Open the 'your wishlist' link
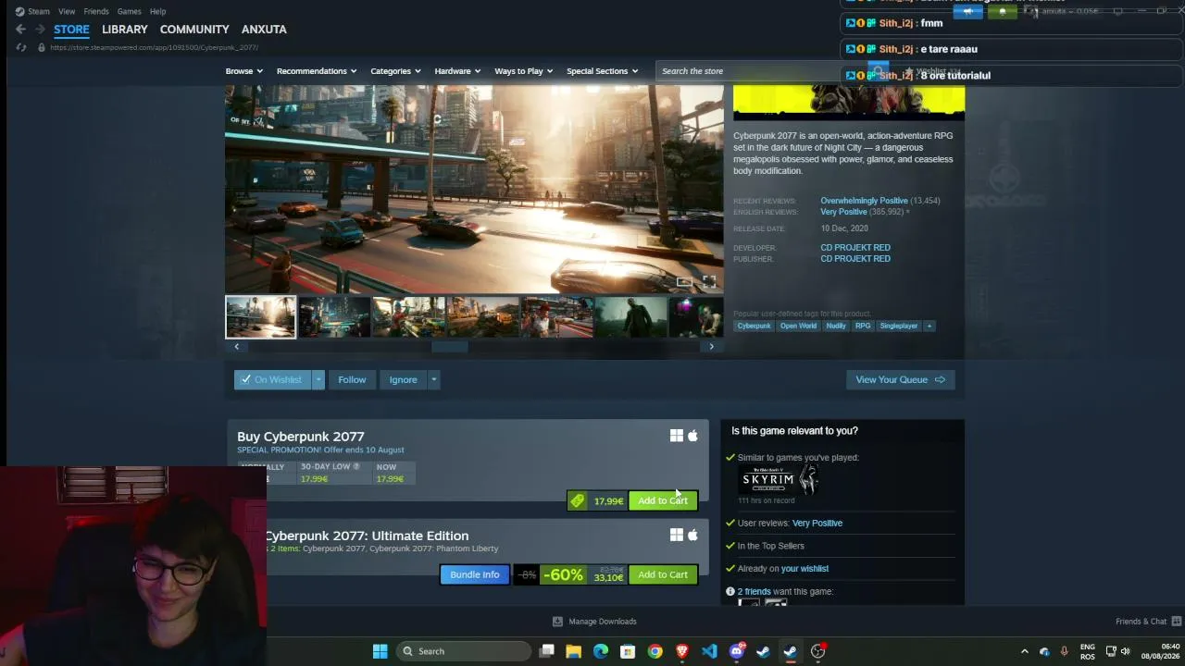 point(805,569)
